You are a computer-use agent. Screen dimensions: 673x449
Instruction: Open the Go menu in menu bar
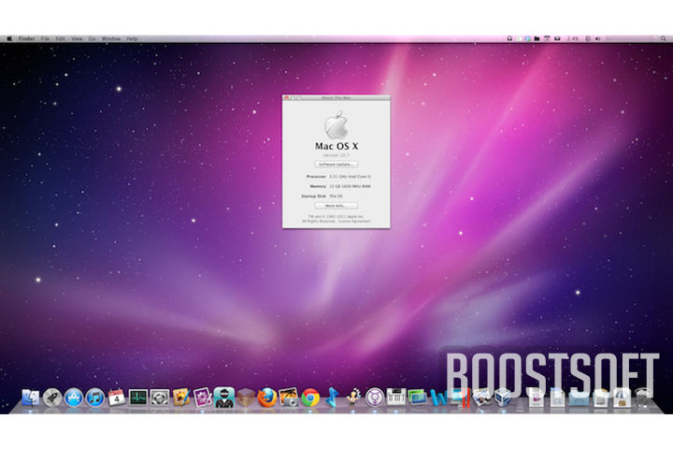click(93, 38)
